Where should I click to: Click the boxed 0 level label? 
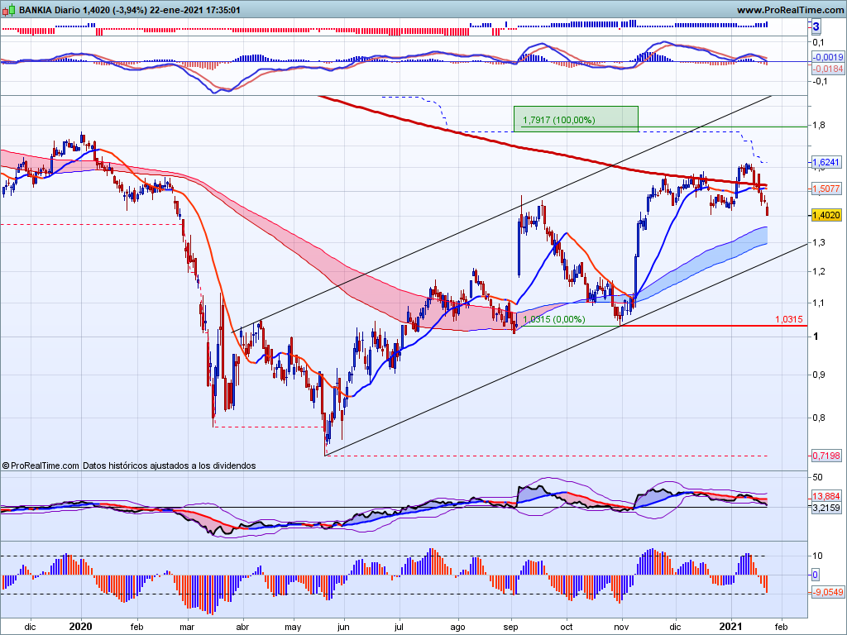click(815, 575)
